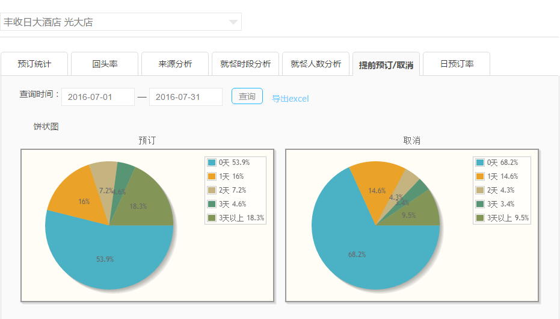Click the 0天 68.2% legend text
Viewport: 560px width, 319px height.
pos(502,163)
